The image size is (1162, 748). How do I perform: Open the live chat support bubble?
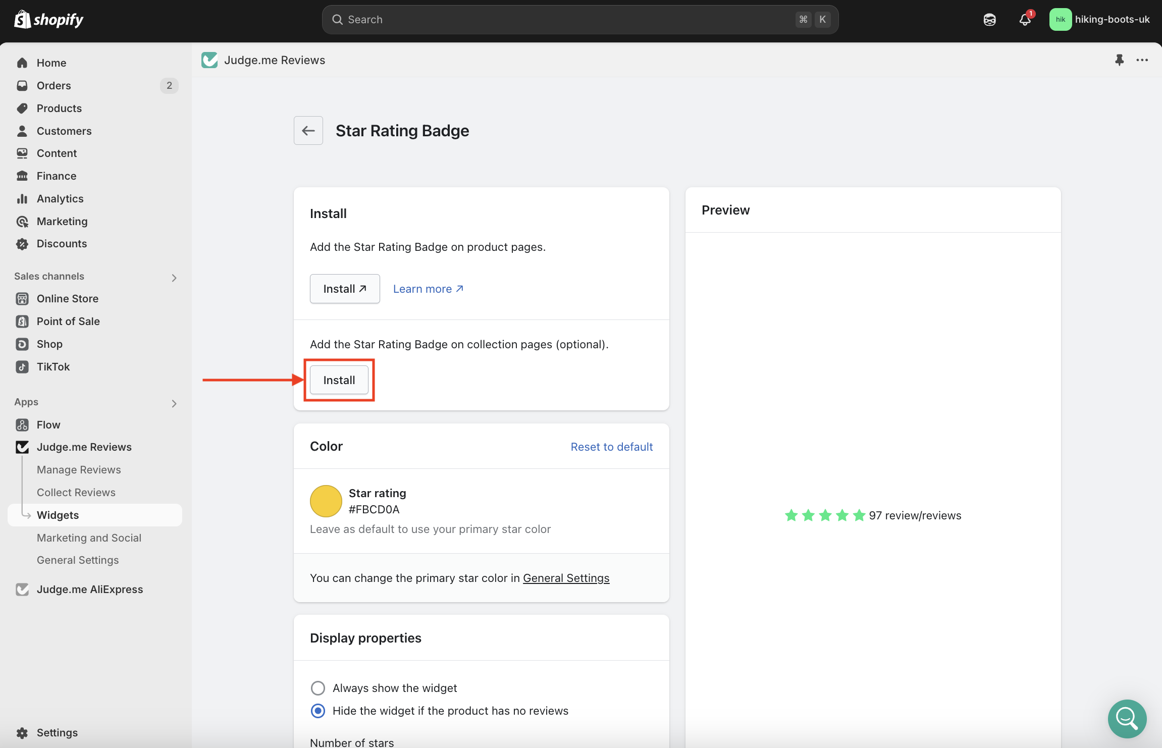(1127, 718)
